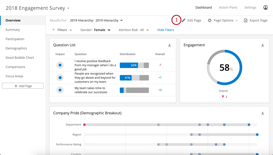Image resolution: width=273 pixels, height=155 pixels.
Task: Download the Company Pride breakout widget
Action: point(262,113)
